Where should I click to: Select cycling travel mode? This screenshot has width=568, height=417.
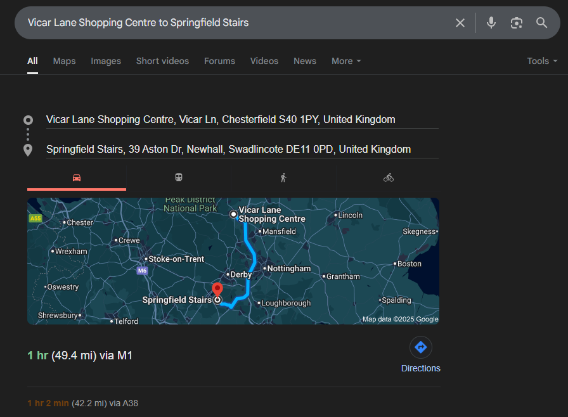pos(389,178)
